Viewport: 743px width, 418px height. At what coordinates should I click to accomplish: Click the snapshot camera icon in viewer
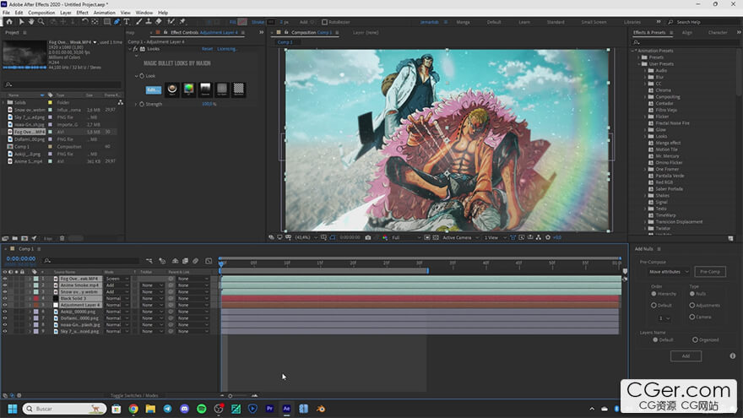click(368, 237)
